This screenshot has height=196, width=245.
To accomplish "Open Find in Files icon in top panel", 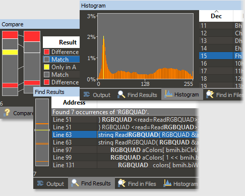I will pos(210,94).
